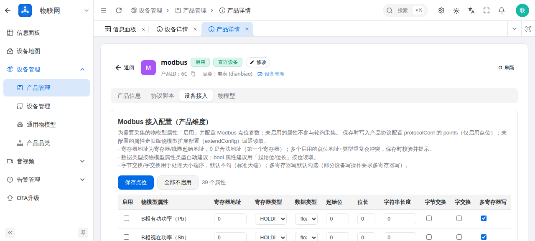
Task: Check 字节交换 for B相有功功率
Action: click(429, 218)
